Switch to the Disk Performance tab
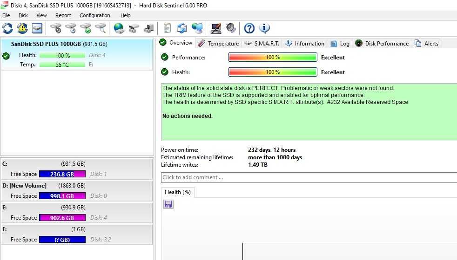This screenshot has width=457, height=260. pos(382,43)
